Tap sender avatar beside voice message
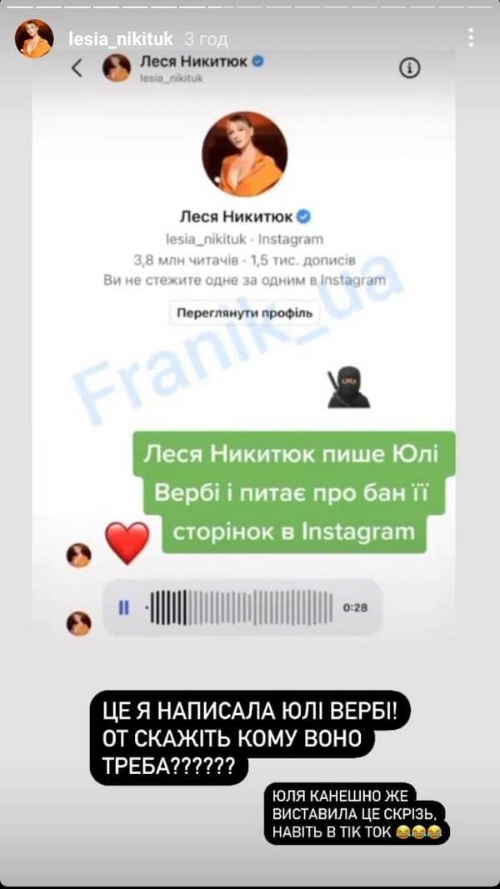 pos(79,624)
